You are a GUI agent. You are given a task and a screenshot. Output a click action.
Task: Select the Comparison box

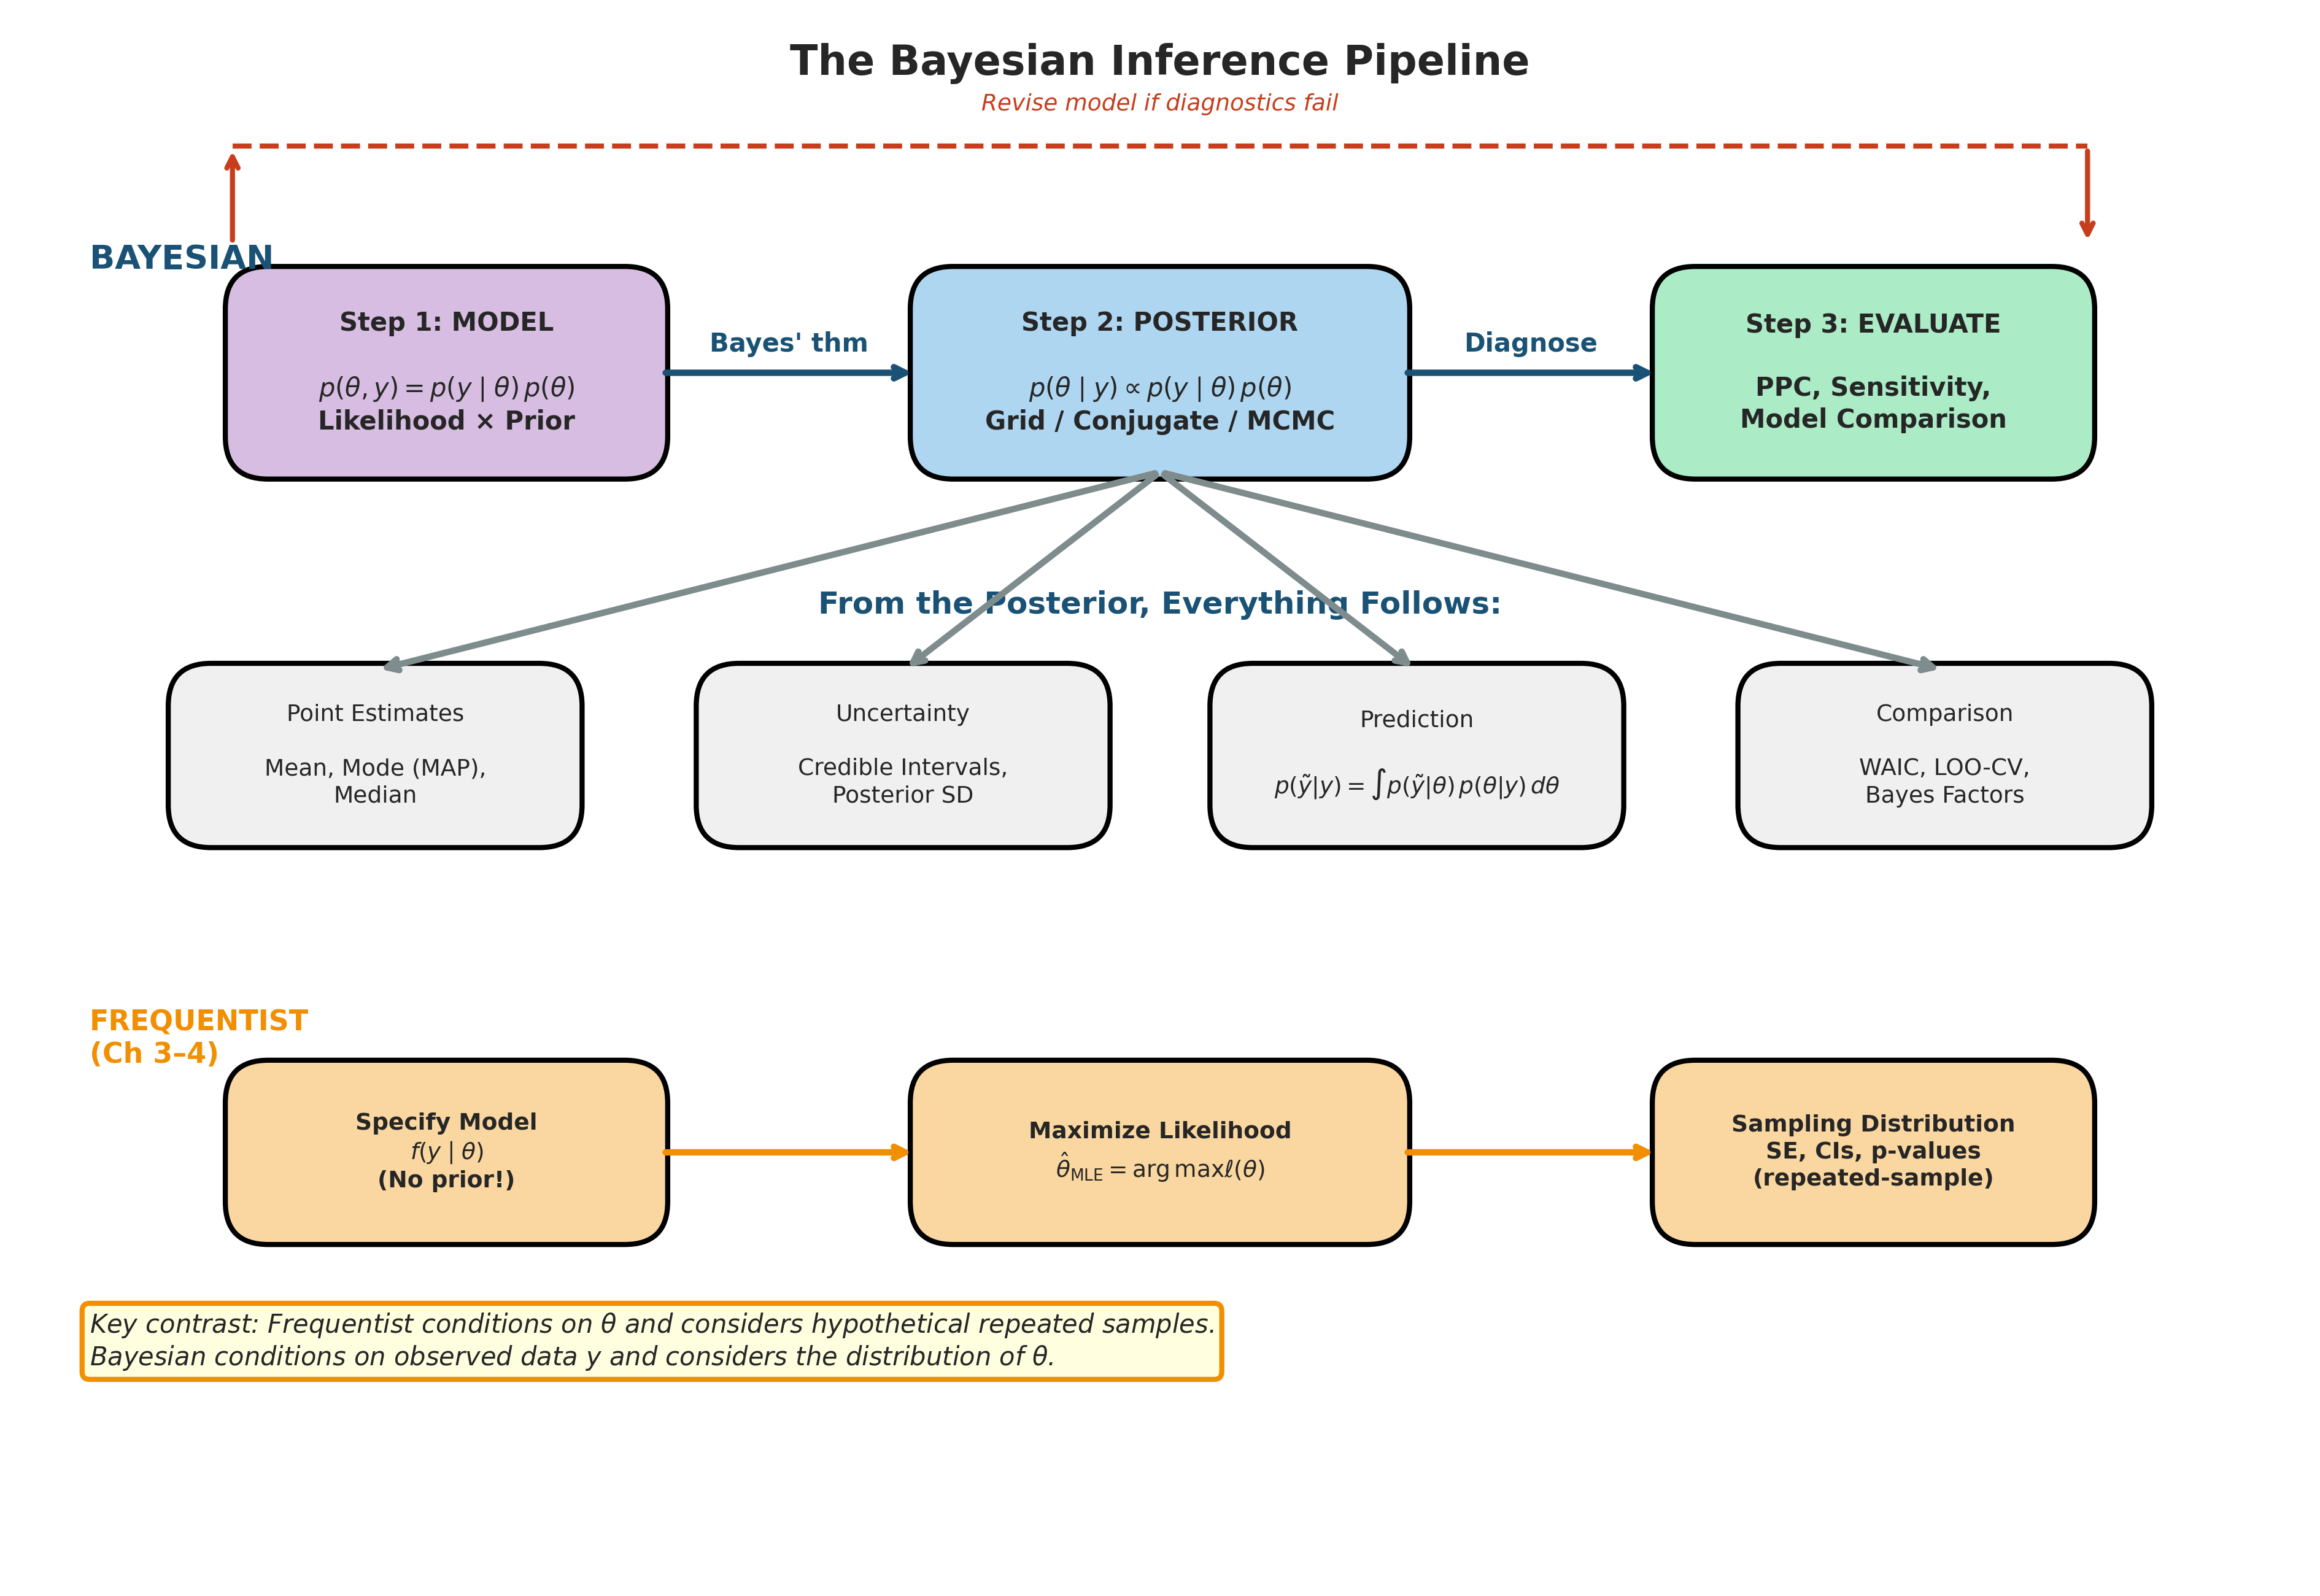pyautogui.click(x=1944, y=755)
